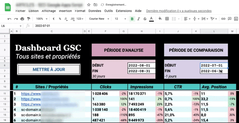The height and width of the screenshot is (123, 239).
Task: Open Dernière modification history link
Action: [x=179, y=11]
